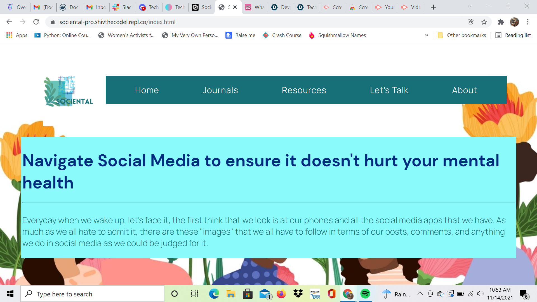Open a new browser tab
Image resolution: width=537 pixels, height=302 pixels.
coord(433,7)
